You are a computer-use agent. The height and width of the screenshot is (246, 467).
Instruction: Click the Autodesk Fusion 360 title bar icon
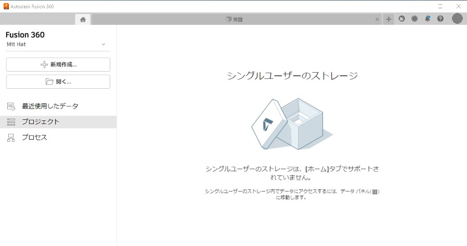[x=6, y=6]
